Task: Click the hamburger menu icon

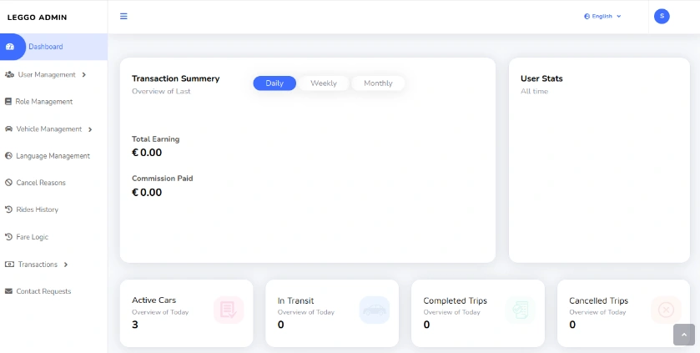Action: [x=123, y=16]
